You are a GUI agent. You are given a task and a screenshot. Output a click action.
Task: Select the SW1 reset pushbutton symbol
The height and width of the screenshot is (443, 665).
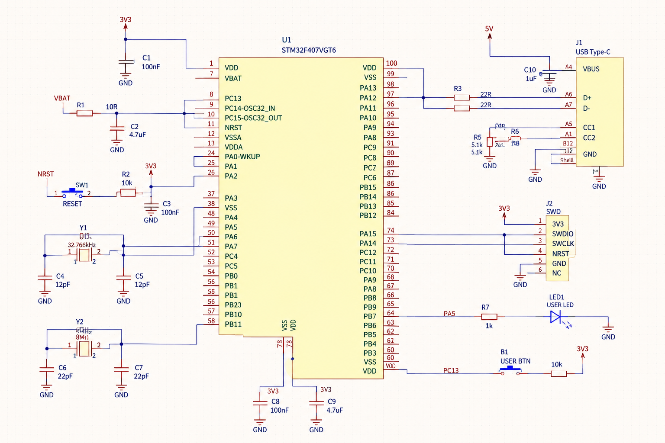(72, 193)
